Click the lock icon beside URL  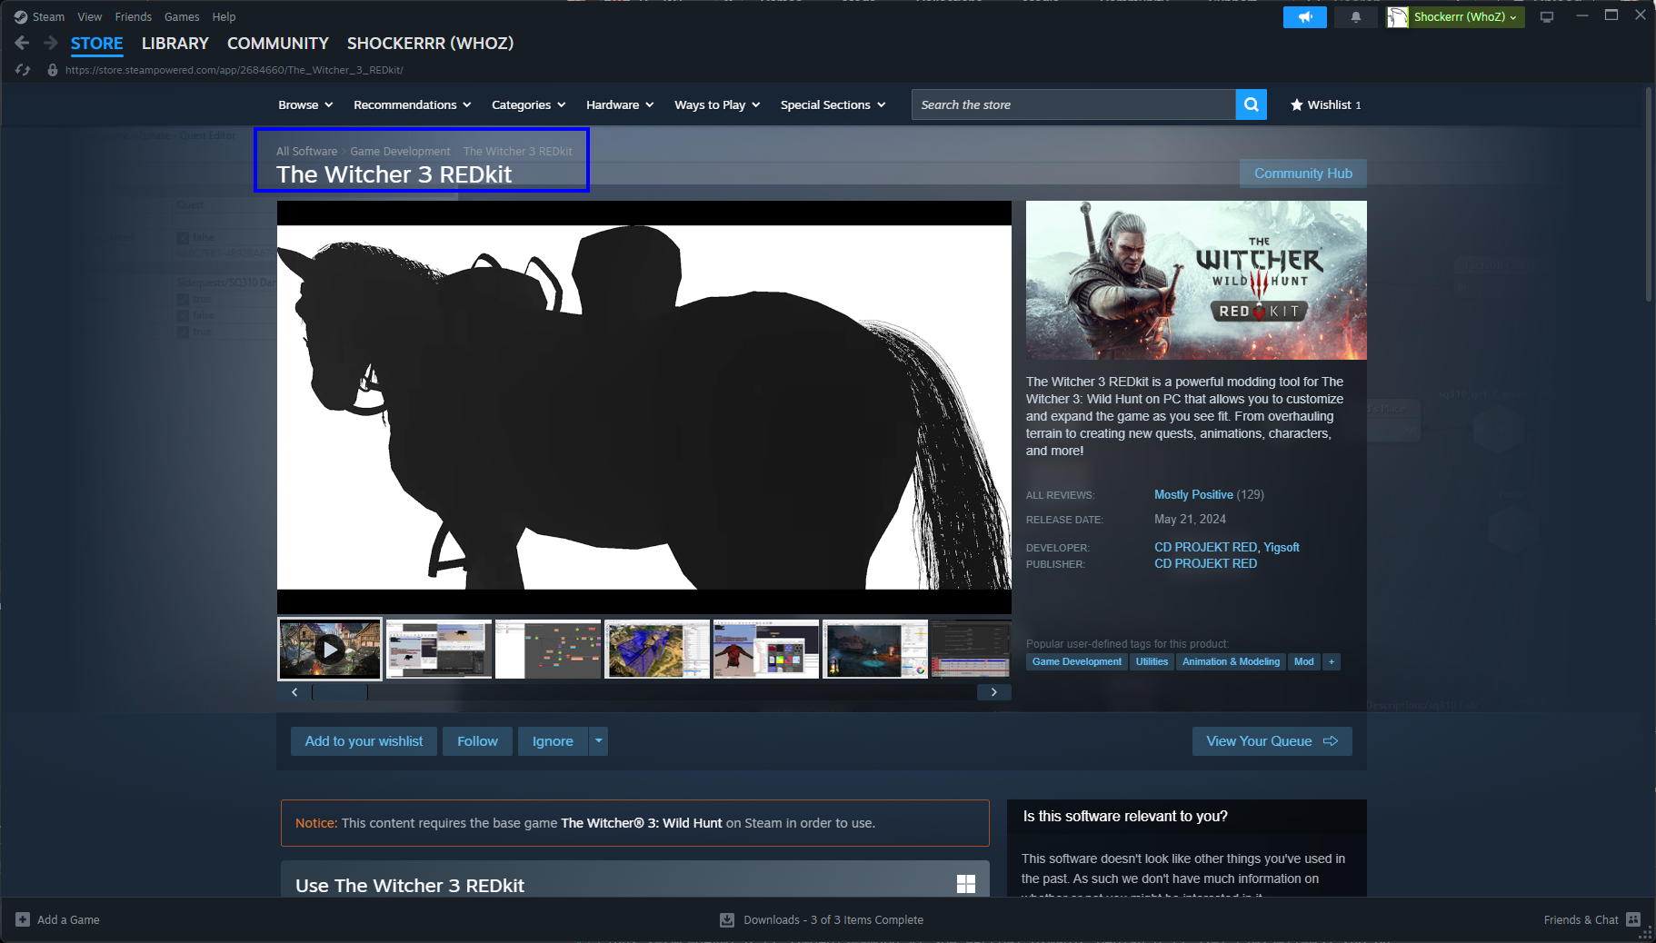tap(53, 70)
